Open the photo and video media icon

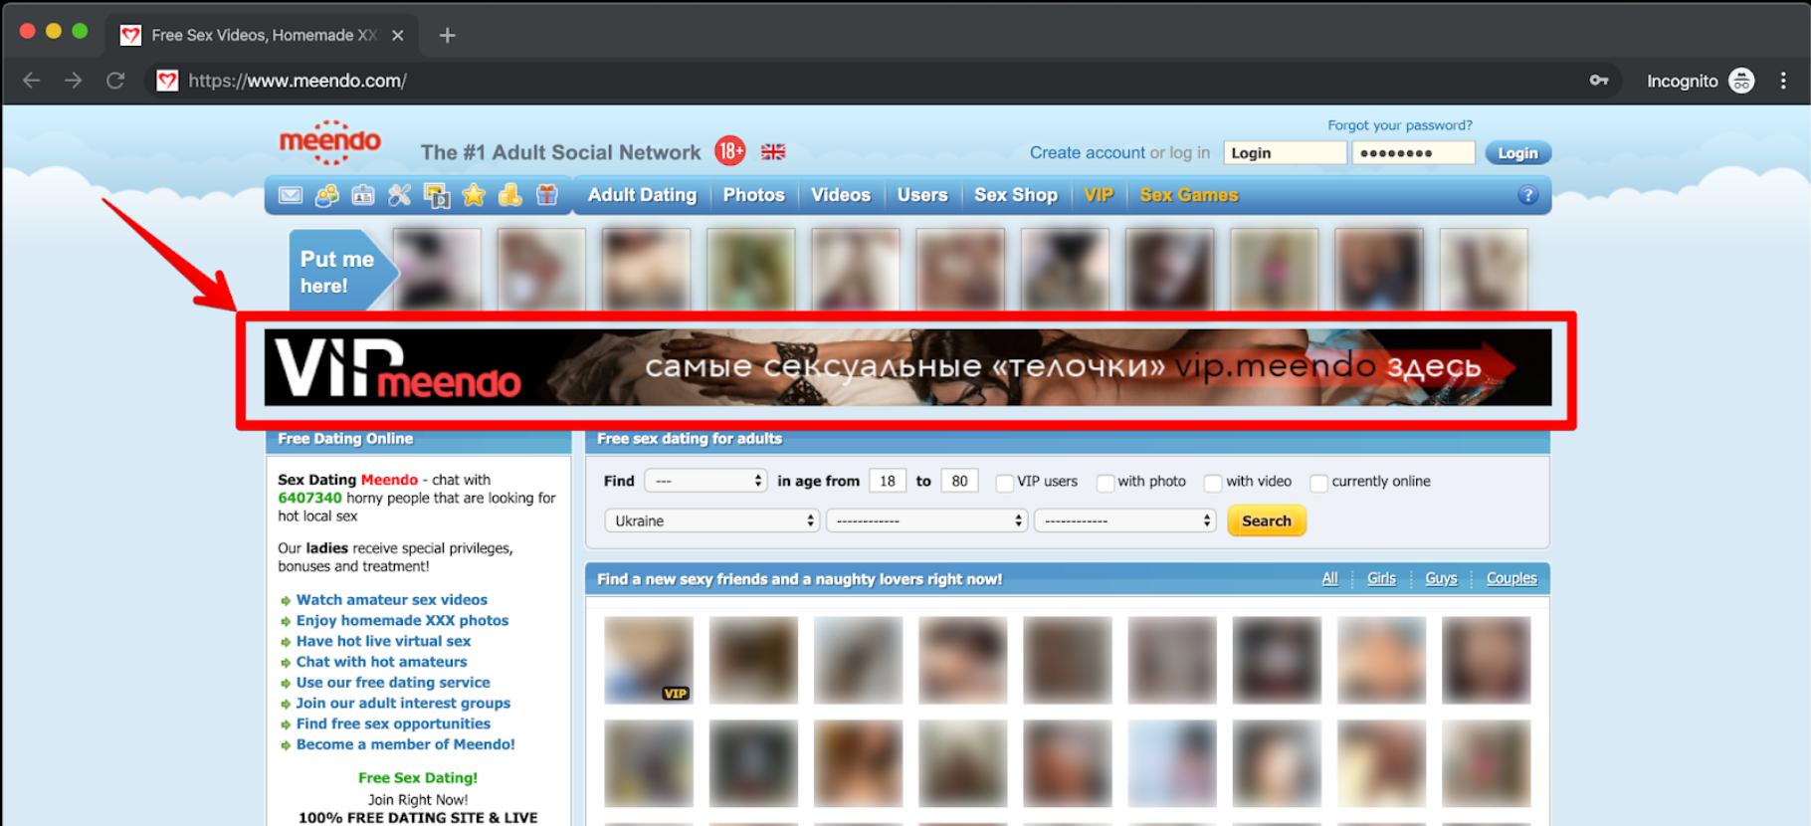coord(437,195)
